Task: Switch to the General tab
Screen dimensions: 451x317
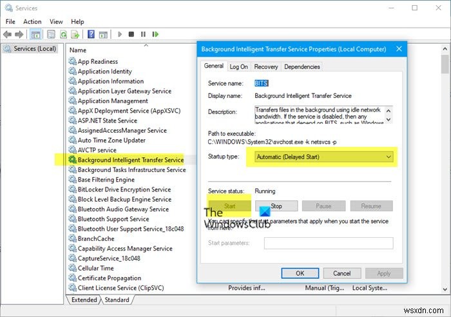Action: pyautogui.click(x=214, y=66)
